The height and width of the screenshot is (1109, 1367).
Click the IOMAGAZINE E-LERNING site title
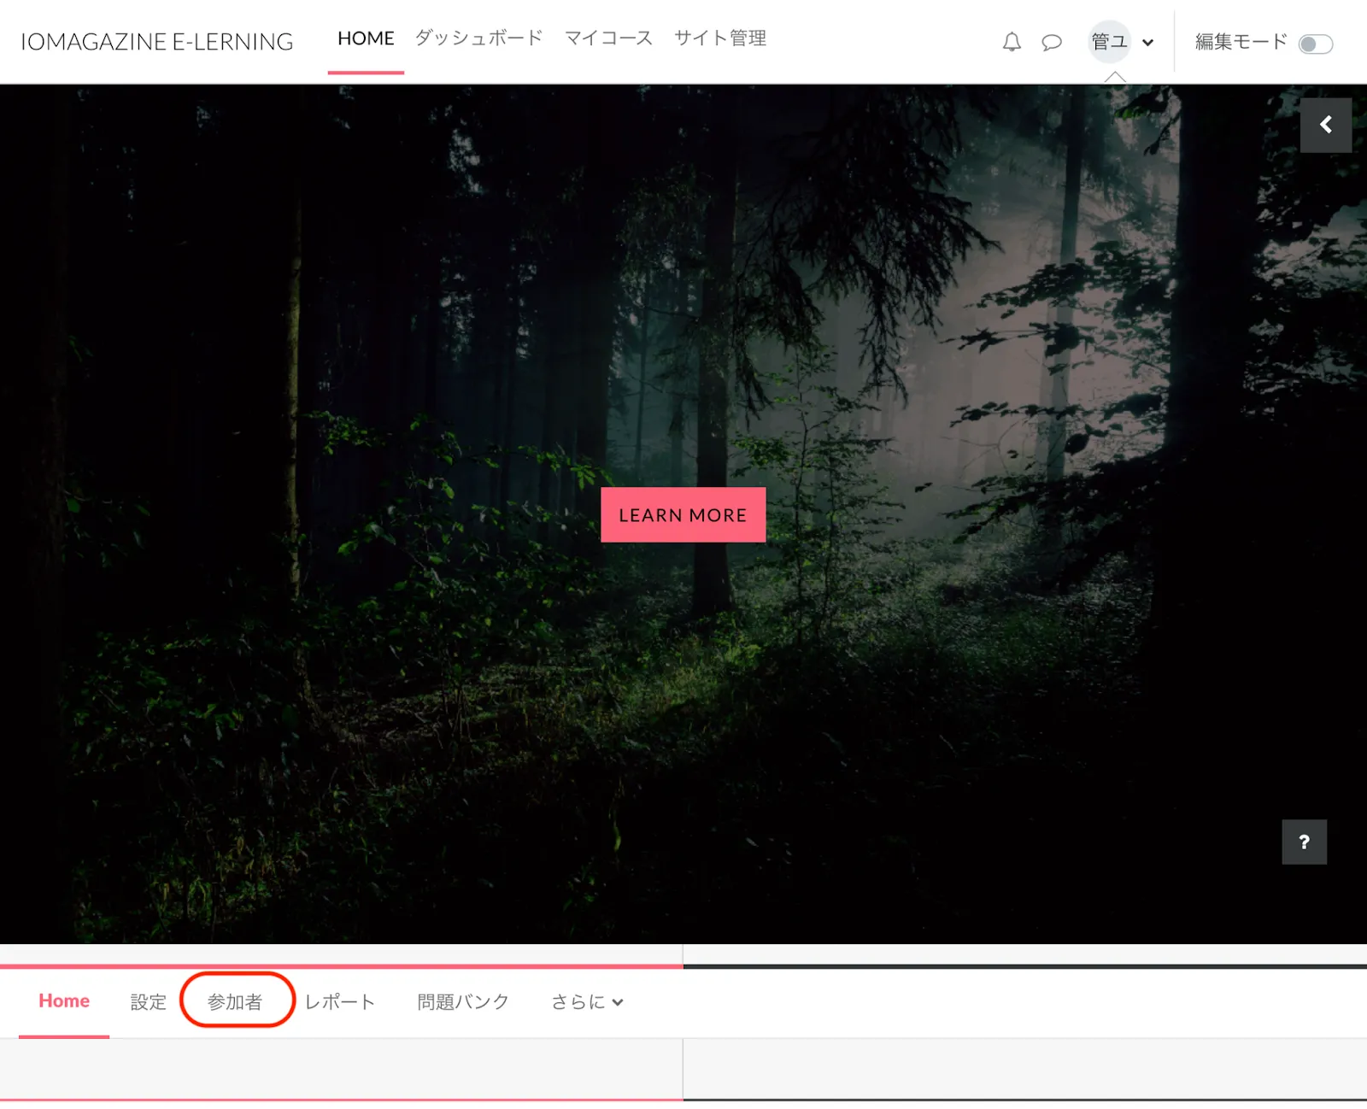[157, 42]
